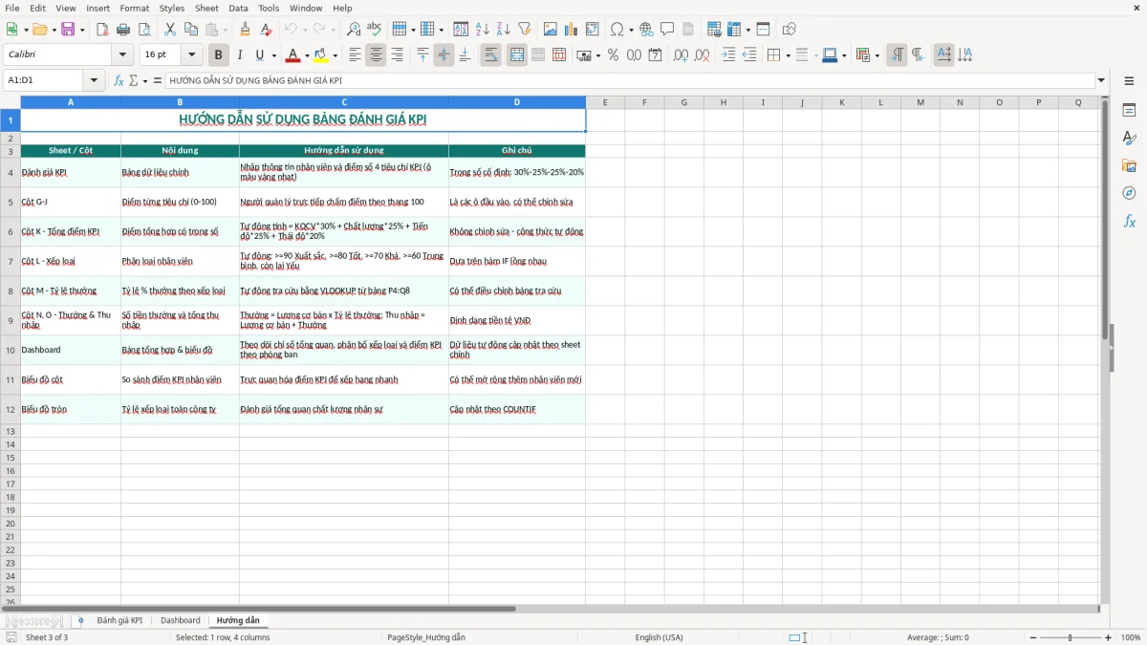Click zoom out minus button
Image resolution: width=1147 pixels, height=645 pixels.
(x=1033, y=637)
